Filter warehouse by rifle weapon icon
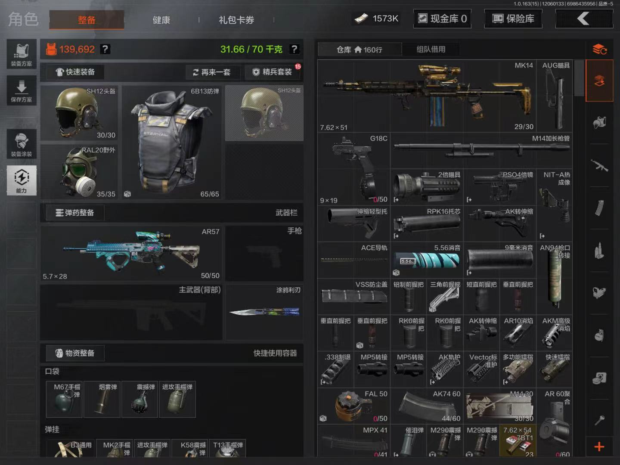The image size is (620, 465). click(599, 165)
